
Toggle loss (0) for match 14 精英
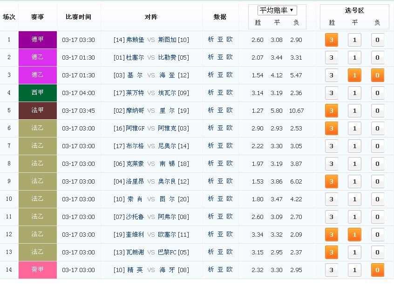(377, 270)
